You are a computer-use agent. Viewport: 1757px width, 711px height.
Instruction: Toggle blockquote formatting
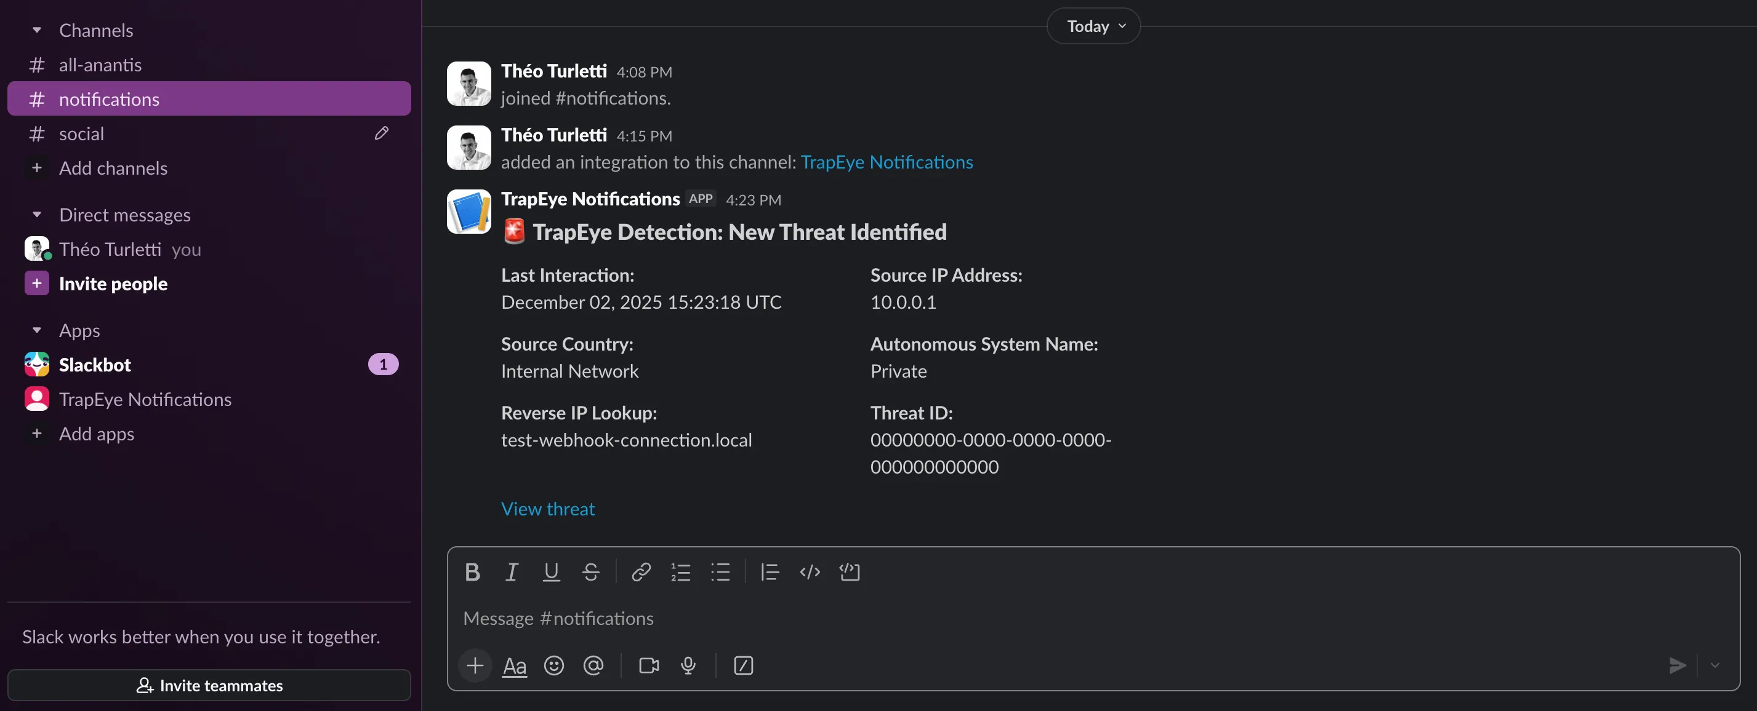[x=770, y=572]
